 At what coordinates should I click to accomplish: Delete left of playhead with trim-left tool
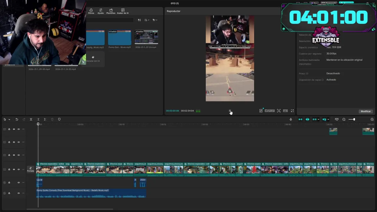pyautogui.click(x=38, y=119)
